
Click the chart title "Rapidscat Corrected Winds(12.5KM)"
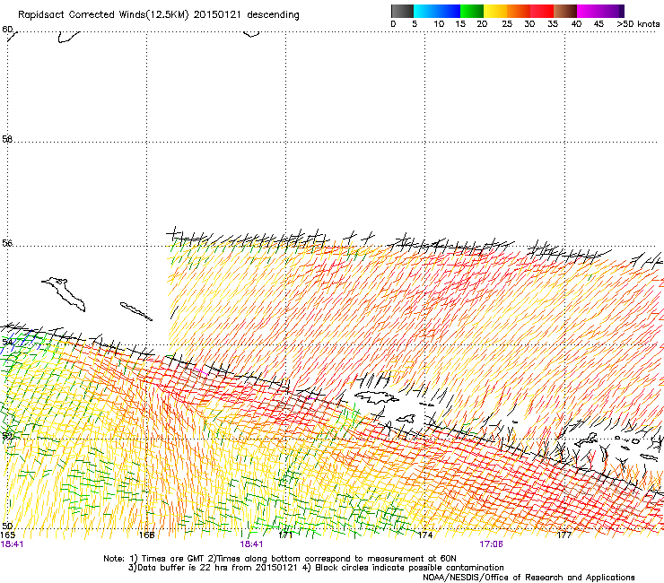(103, 15)
